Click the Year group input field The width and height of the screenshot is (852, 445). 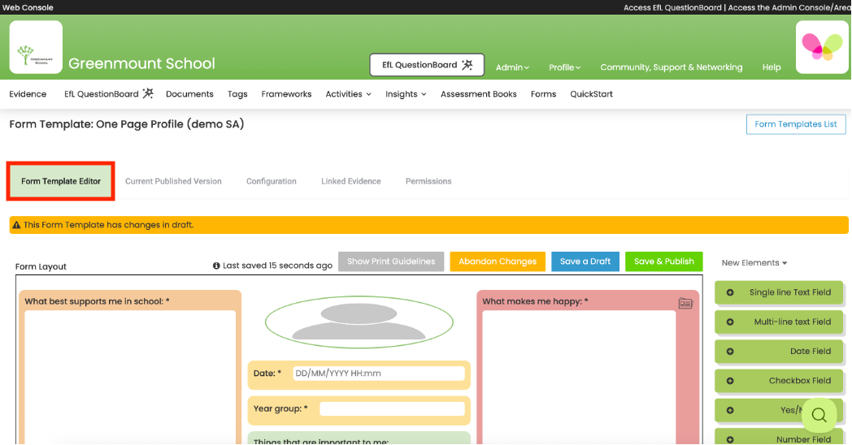click(393, 408)
